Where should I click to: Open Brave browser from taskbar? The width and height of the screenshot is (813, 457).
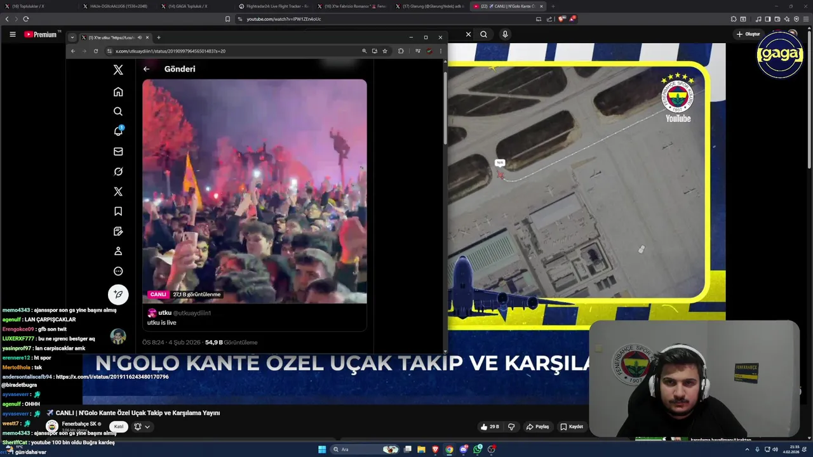(435, 449)
